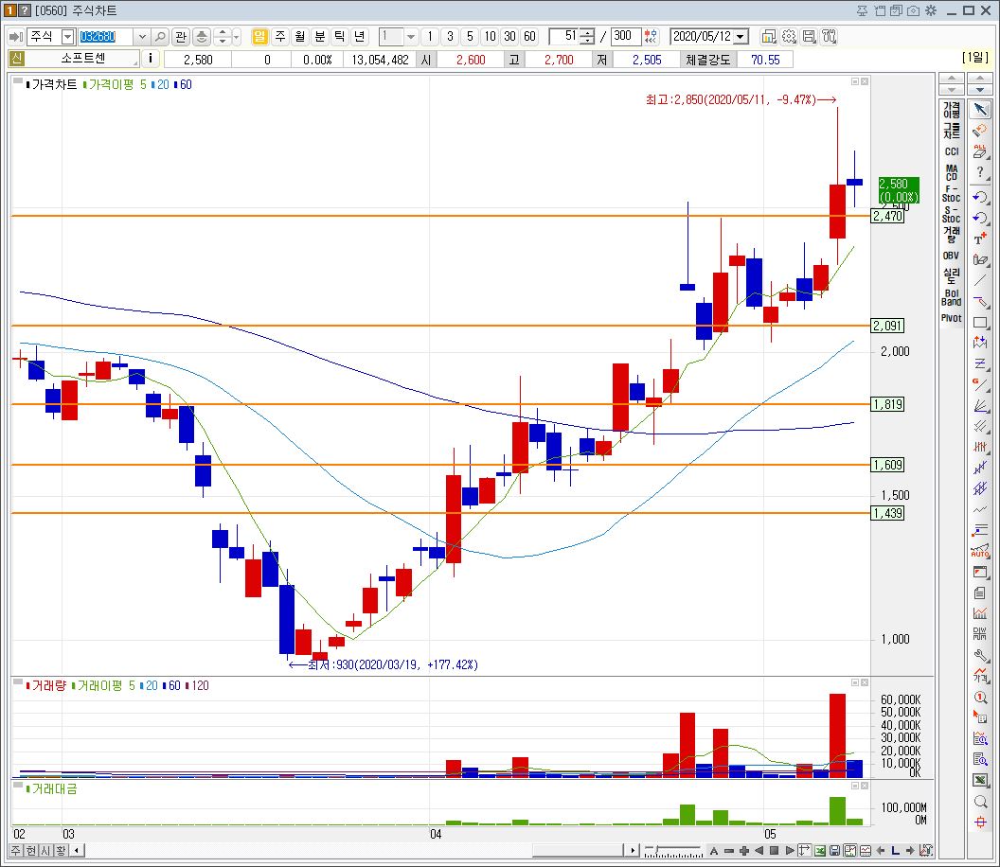Click the blue L icon in bottom bar

click(895, 850)
